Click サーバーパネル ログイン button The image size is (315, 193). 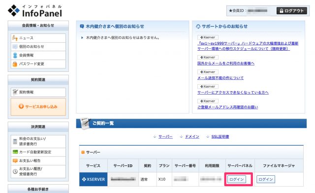click(237, 179)
